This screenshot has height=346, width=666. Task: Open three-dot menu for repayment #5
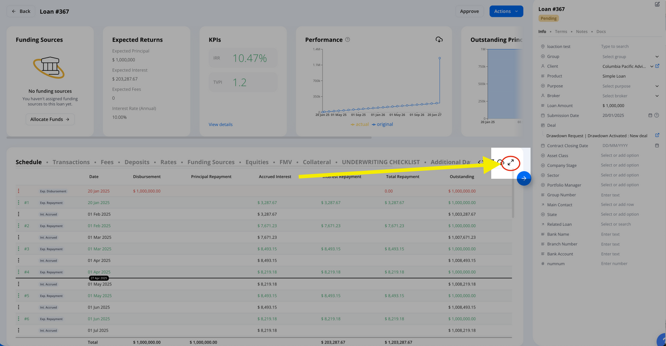point(18,296)
